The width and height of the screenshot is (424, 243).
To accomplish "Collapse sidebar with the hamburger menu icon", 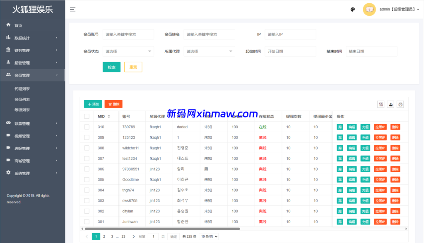I will click(x=72, y=10).
